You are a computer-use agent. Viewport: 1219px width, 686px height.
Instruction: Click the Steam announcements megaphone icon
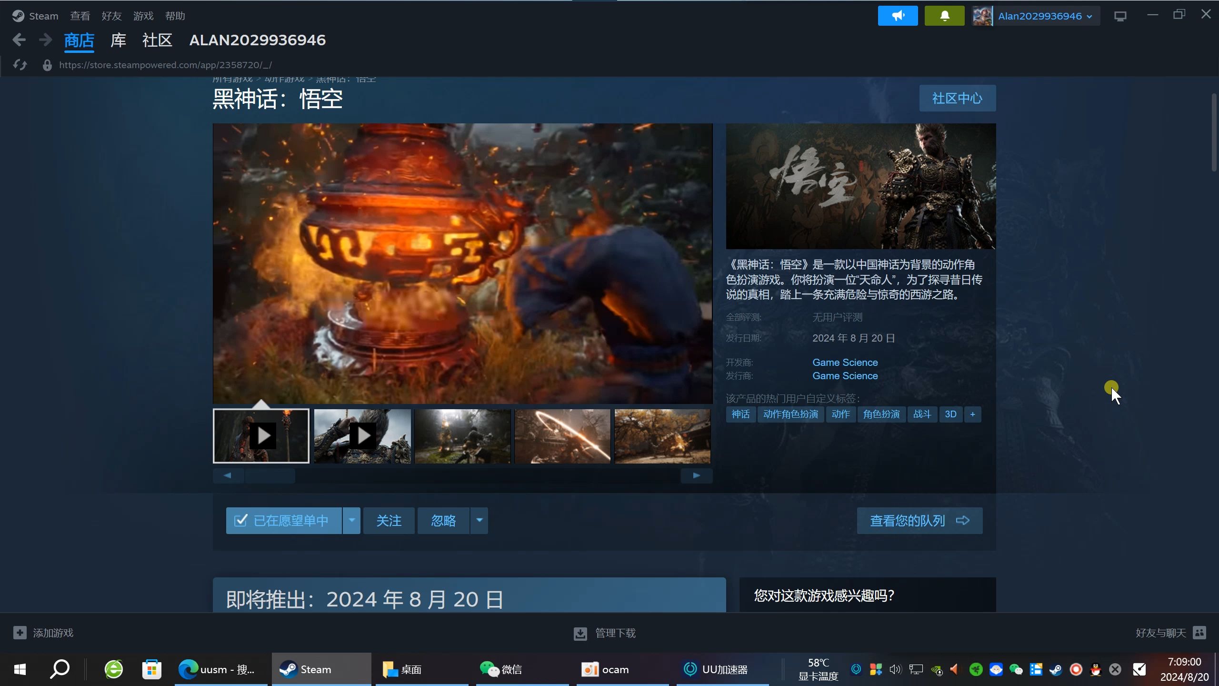pyautogui.click(x=898, y=16)
